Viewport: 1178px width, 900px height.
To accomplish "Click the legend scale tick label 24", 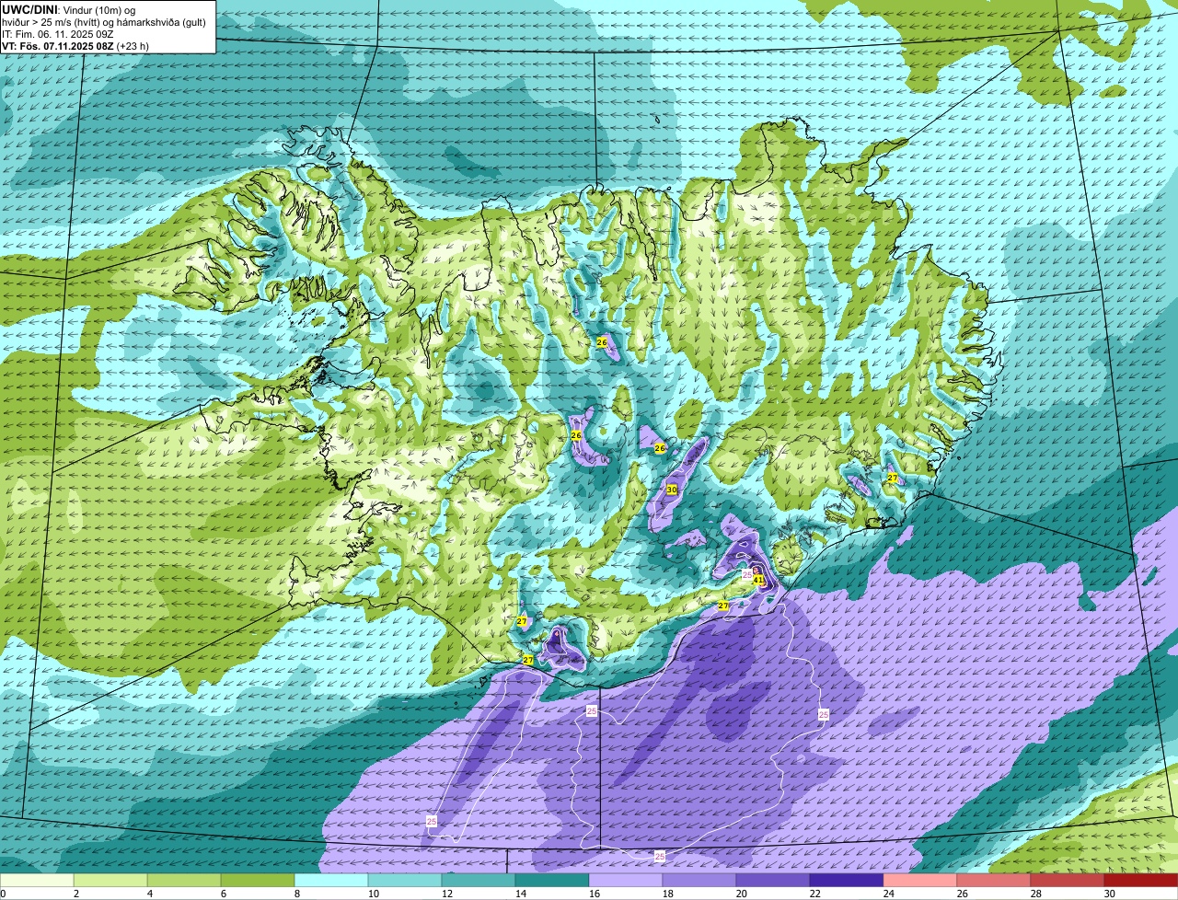I will 888,894.
